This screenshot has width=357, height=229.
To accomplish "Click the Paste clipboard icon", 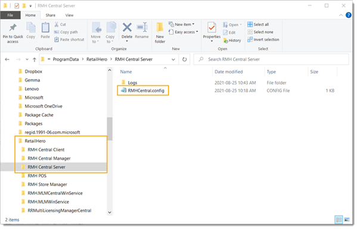I will pos(45,28).
